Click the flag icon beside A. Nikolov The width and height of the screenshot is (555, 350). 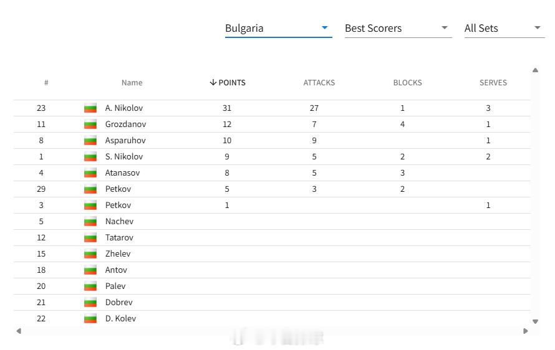click(x=90, y=108)
